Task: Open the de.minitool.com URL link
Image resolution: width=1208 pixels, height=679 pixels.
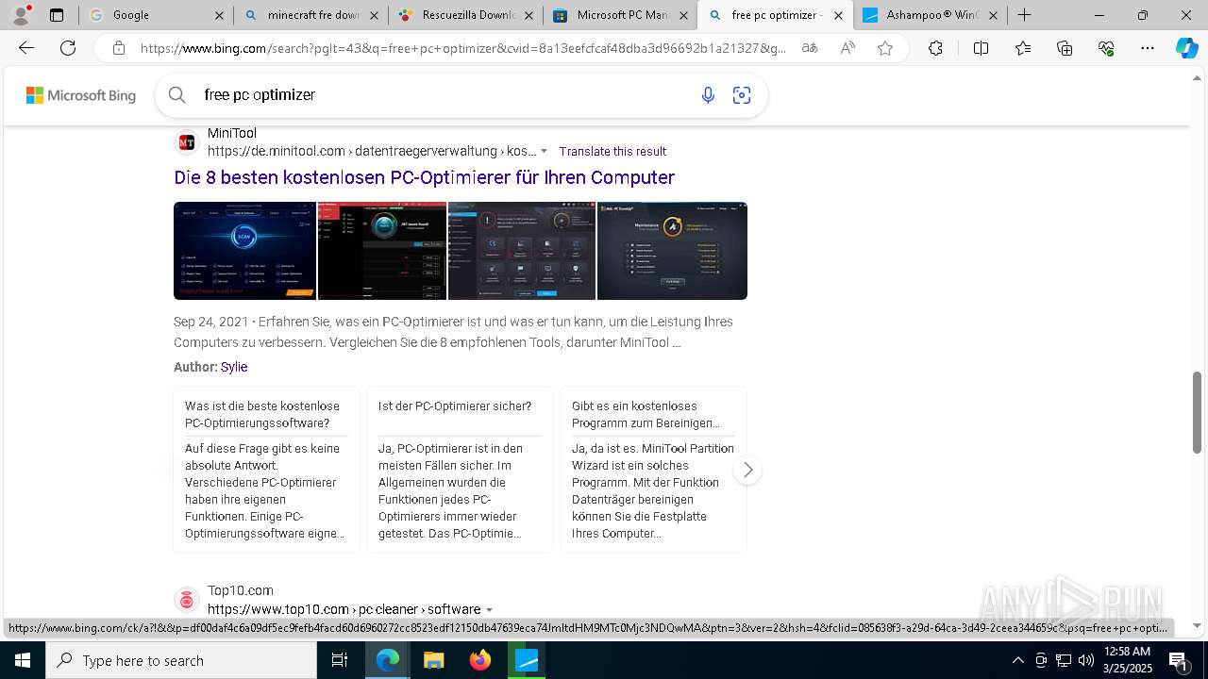Action: click(372, 151)
